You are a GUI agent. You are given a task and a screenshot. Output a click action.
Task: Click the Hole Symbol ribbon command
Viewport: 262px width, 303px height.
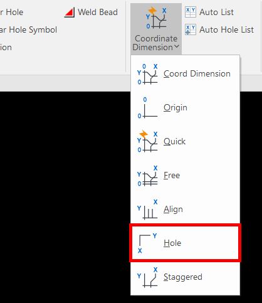[x=28, y=29]
